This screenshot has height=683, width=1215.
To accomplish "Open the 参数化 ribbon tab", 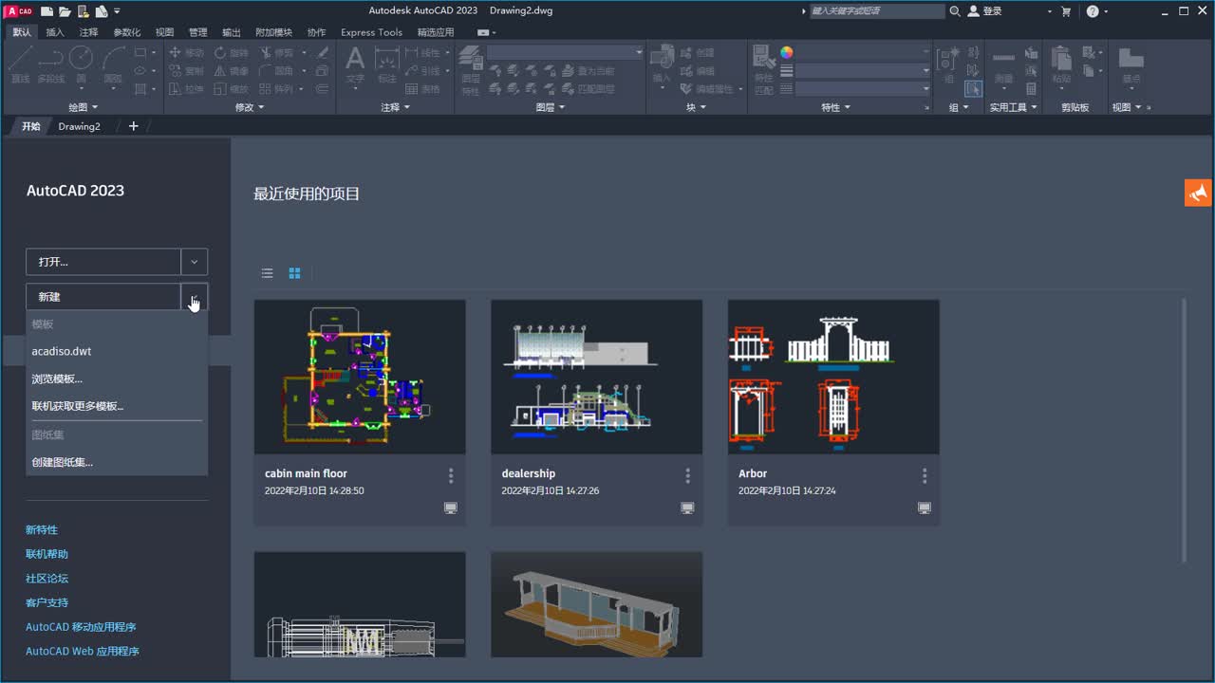I will [126, 32].
